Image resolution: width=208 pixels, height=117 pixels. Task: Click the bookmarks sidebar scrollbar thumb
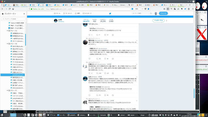click(x=25, y=40)
